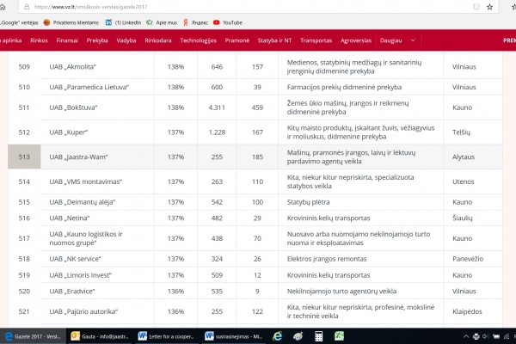This screenshot has width=516, height=344.
Task: Select company UAB „Netina"
Action: pos(69,218)
